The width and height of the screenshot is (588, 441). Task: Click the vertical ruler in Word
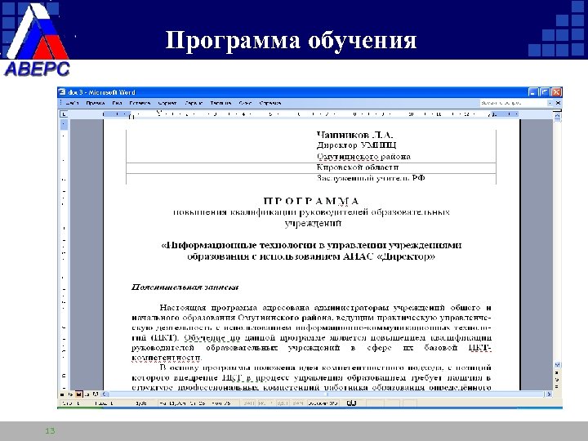click(x=64, y=255)
